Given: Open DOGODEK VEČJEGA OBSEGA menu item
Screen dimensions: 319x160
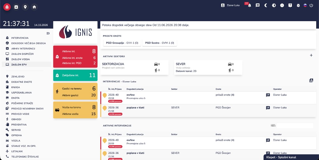Looking at the screenshot, I should [26, 43].
